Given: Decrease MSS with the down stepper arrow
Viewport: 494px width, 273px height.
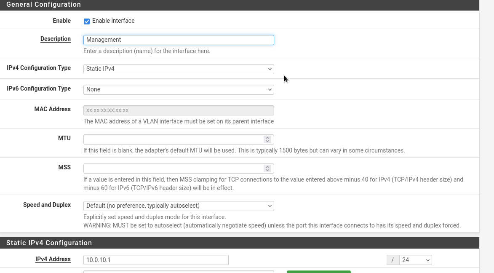Looking at the screenshot, I should pos(267,170).
